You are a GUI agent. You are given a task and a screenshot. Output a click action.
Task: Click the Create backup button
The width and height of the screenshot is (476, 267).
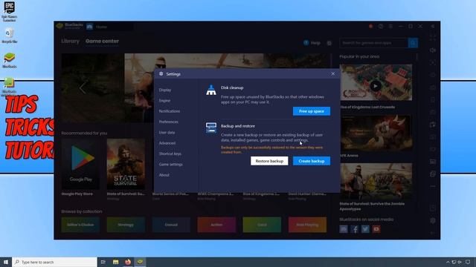pos(312,161)
